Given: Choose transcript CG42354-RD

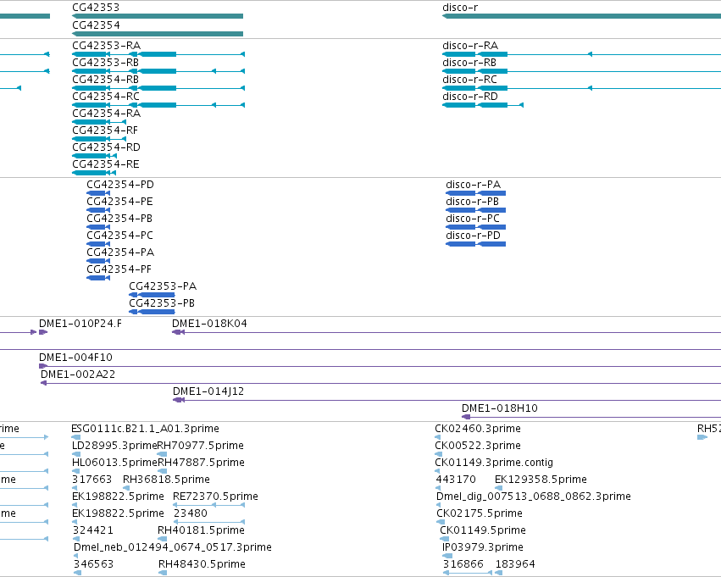Looking at the screenshot, I should point(106,147).
